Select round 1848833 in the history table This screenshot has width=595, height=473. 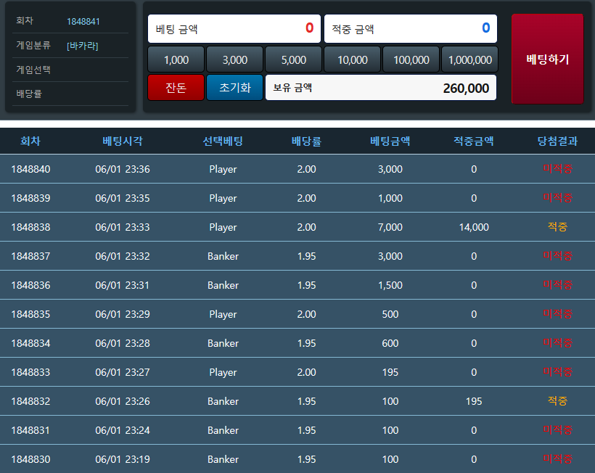(x=30, y=372)
